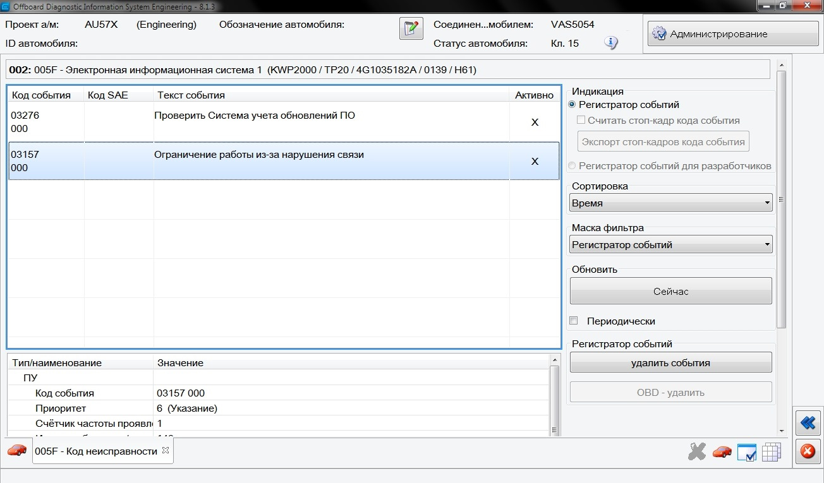Click the red car icon beside the 005F tab
The height and width of the screenshot is (483, 824).
click(17, 450)
